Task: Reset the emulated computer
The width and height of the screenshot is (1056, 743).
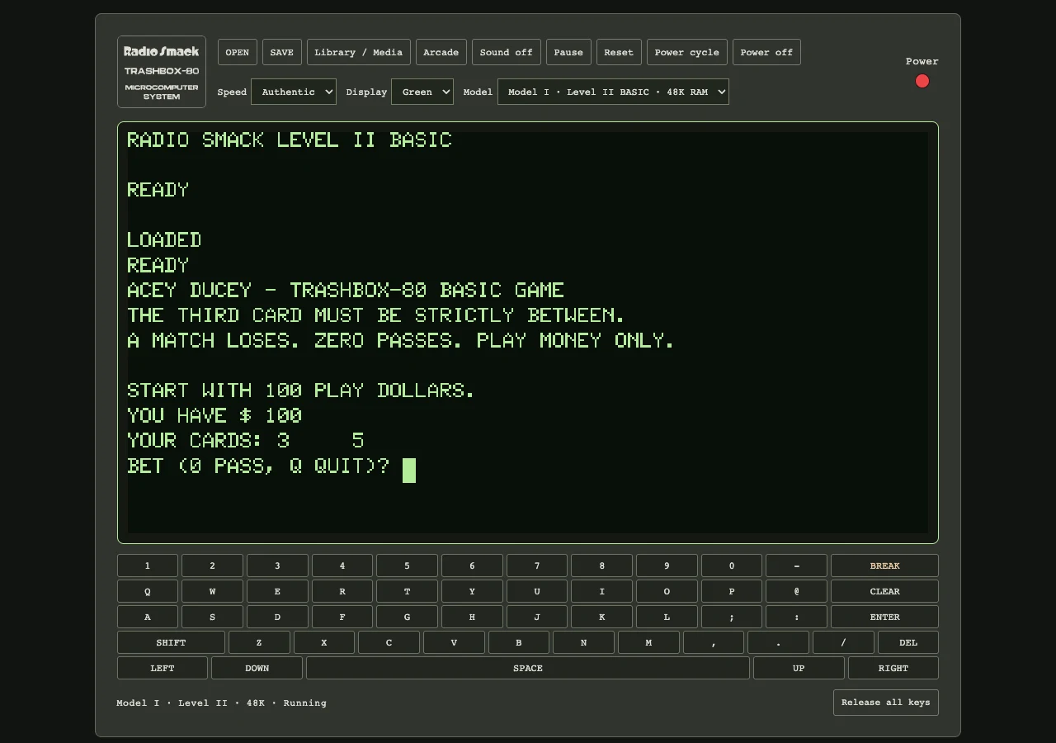Action: pos(619,52)
